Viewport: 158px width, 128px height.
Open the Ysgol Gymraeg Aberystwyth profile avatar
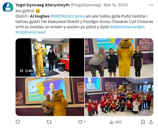point(8,7)
